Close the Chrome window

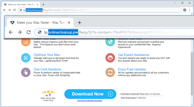tap(190, 3)
